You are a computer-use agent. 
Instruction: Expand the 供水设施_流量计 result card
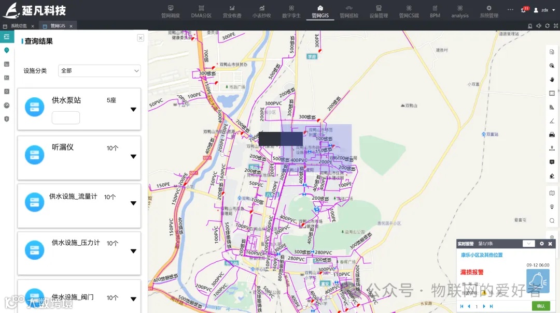coord(133,203)
